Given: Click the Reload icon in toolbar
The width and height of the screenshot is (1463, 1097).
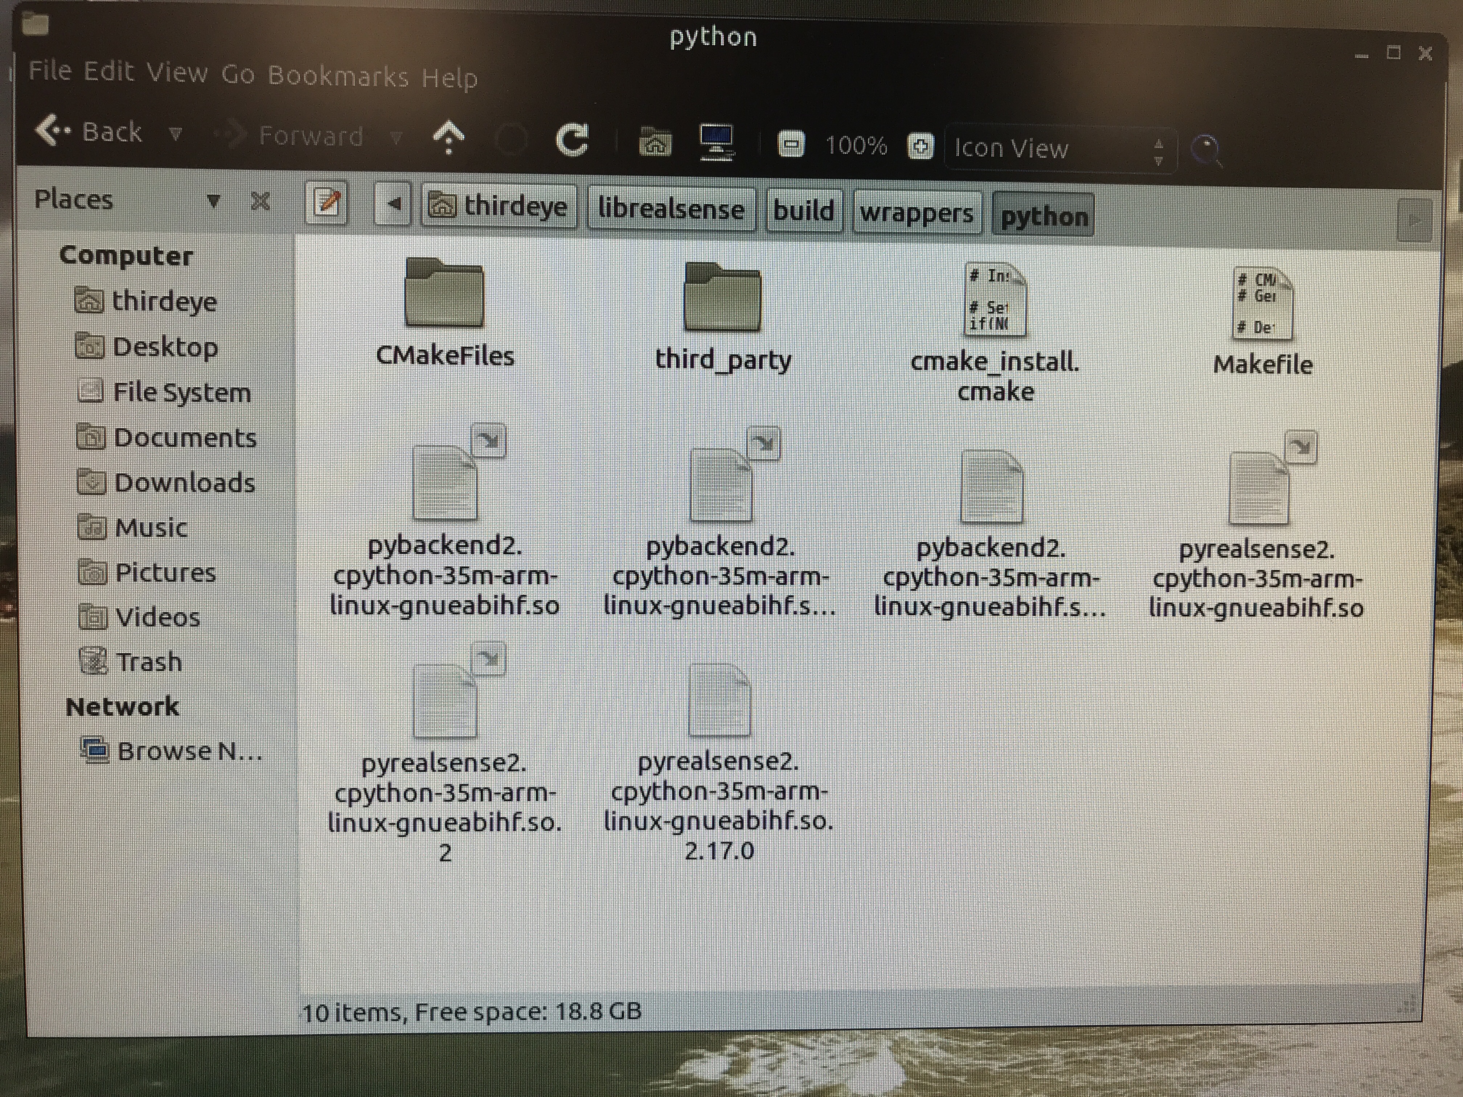Looking at the screenshot, I should [571, 140].
